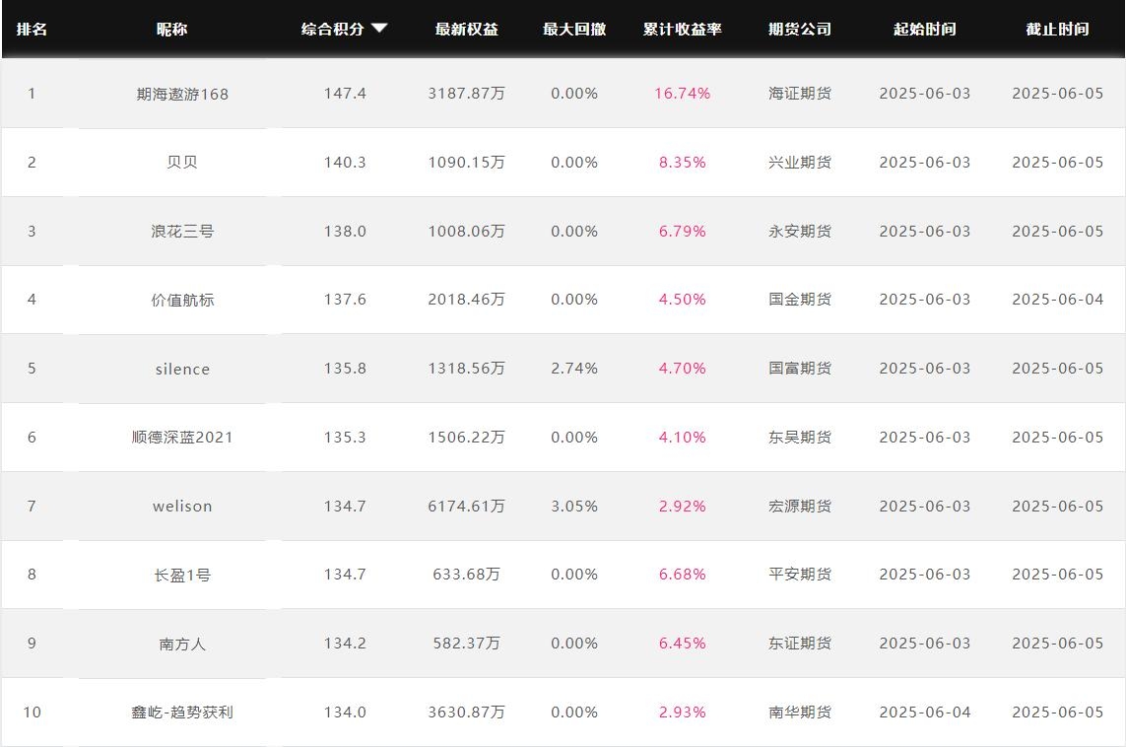Image resolution: width=1126 pixels, height=747 pixels.
Task: Click the sort arrow beside 综合积分
Action: 379,29
